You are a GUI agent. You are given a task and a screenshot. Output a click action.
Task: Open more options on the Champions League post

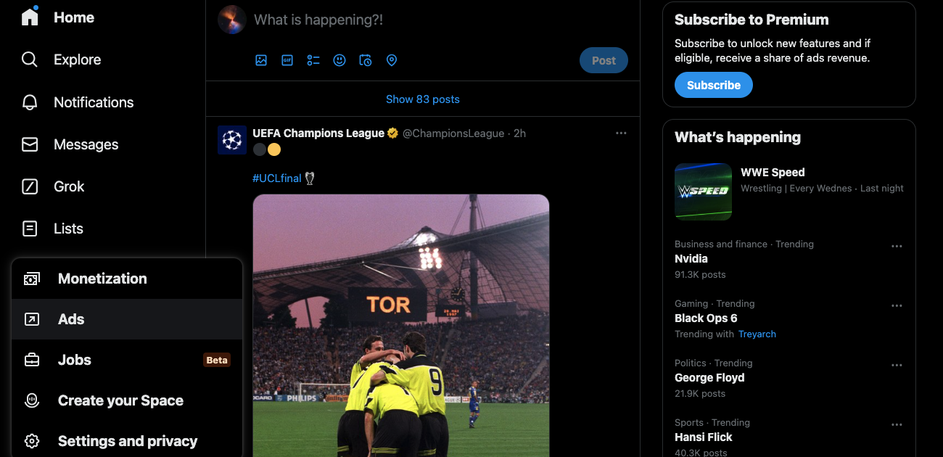pyautogui.click(x=621, y=133)
